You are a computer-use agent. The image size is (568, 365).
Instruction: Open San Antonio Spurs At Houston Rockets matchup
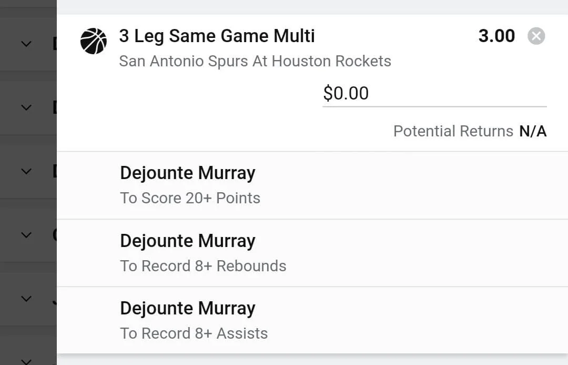(x=255, y=61)
